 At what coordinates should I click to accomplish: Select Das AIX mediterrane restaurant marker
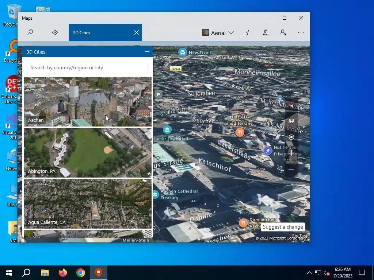tap(240, 132)
